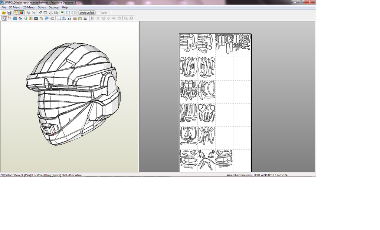Open the 2D Menu

[x=29, y=7]
